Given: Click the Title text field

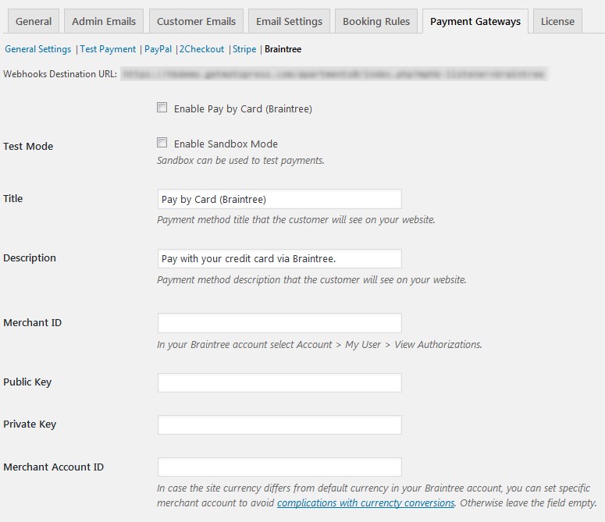Looking at the screenshot, I should [x=279, y=199].
